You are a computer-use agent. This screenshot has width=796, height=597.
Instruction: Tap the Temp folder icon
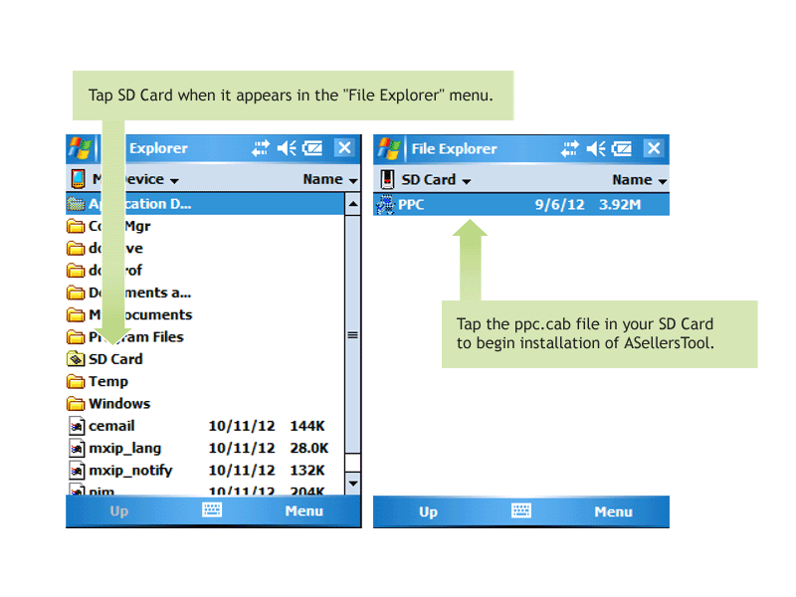(x=76, y=381)
